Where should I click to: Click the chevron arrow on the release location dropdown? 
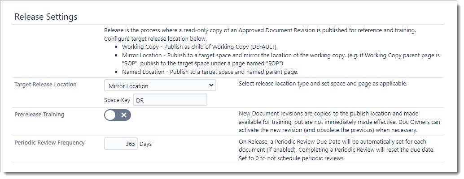[212, 85]
